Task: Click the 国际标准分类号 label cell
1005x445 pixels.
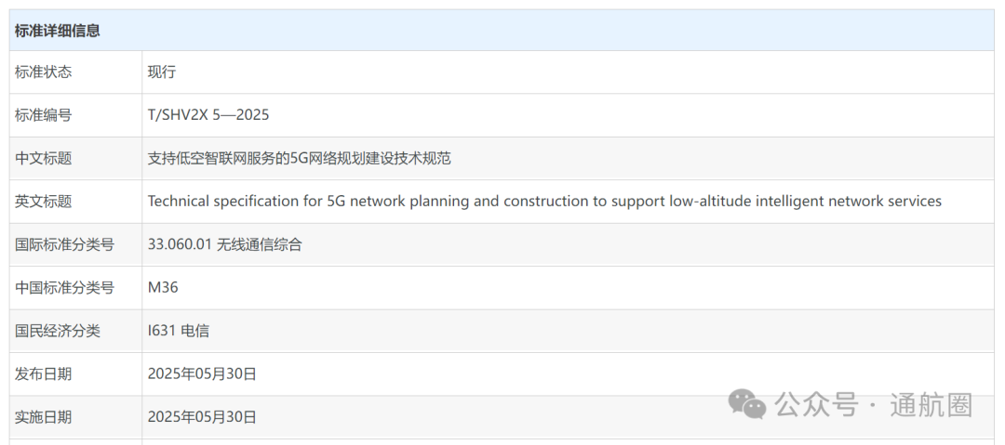Action: tap(75, 244)
